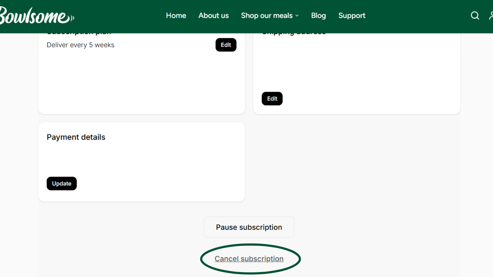The width and height of the screenshot is (493, 277).
Task: Pause the subscription
Action: tap(249, 227)
